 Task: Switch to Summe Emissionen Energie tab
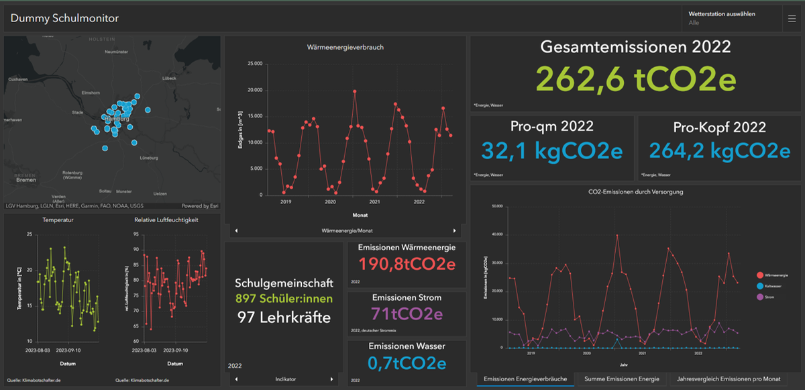622,379
